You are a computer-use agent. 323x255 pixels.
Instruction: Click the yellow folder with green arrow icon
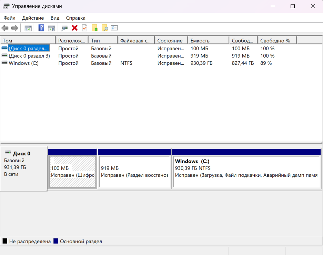[x=95, y=28]
